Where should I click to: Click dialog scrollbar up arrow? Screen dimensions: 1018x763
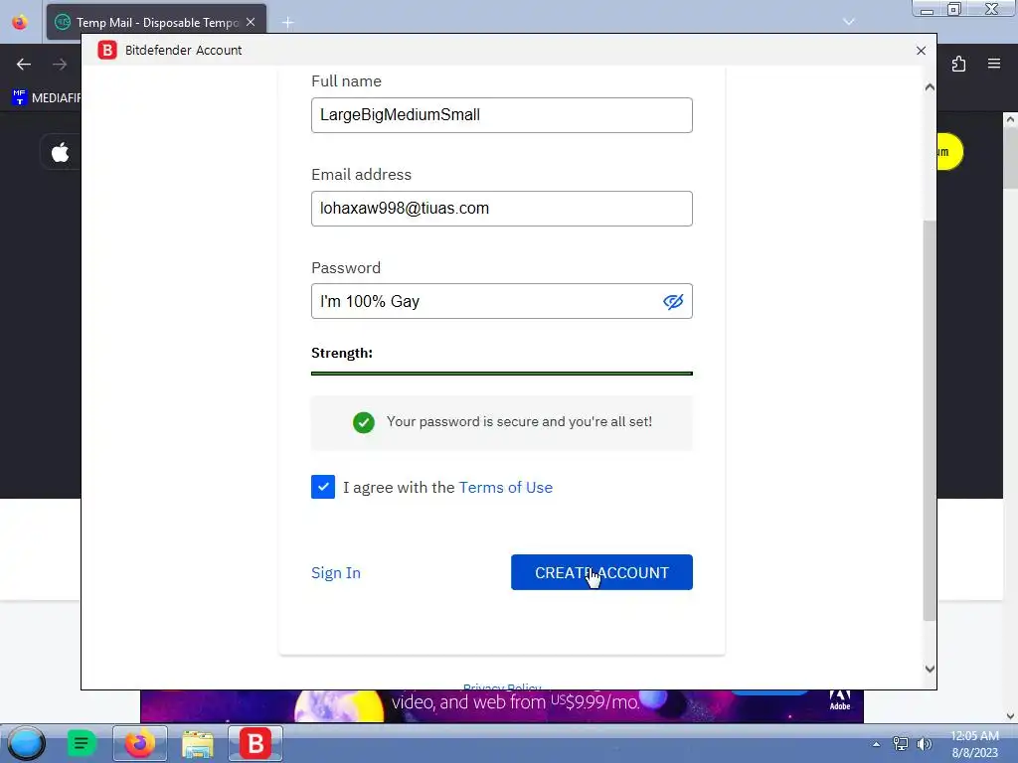click(930, 87)
